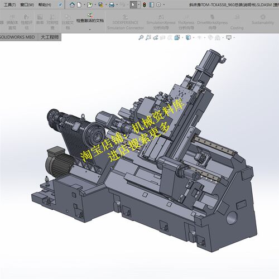Click the Rebuild traffic light icon
Screen dimensions: 279x279
tap(145, 5)
